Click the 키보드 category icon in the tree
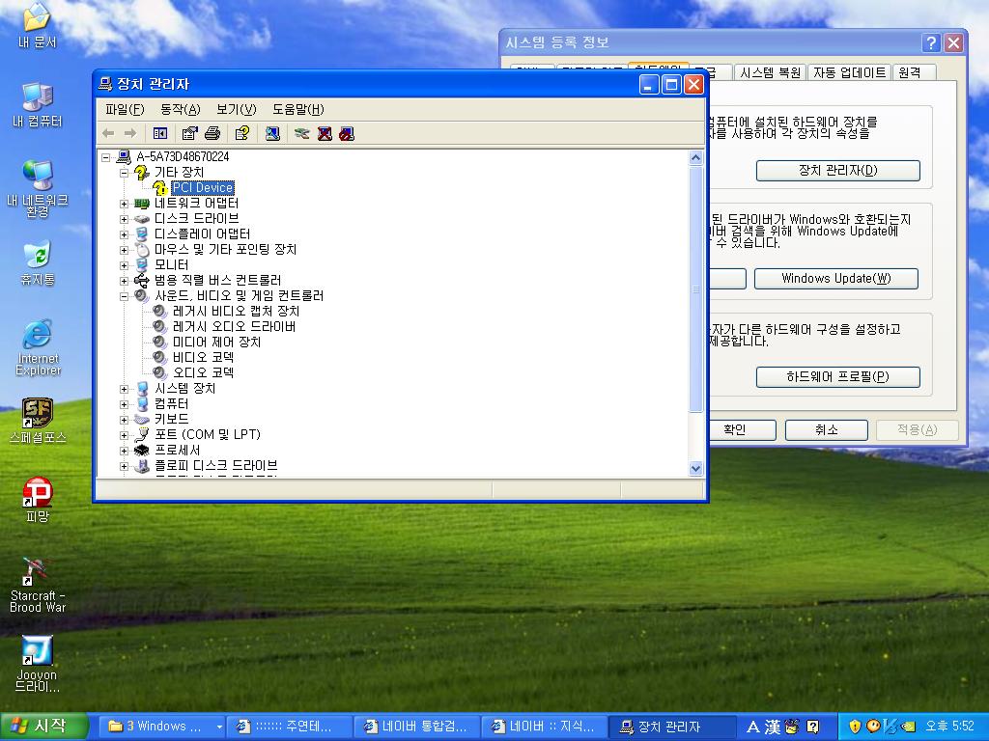The height and width of the screenshot is (741, 989). coord(142,419)
